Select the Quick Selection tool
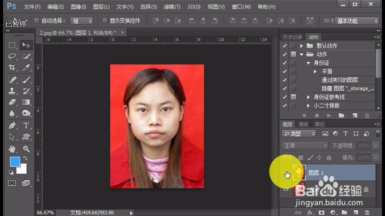This screenshot has width=385, height=216. coord(26,56)
